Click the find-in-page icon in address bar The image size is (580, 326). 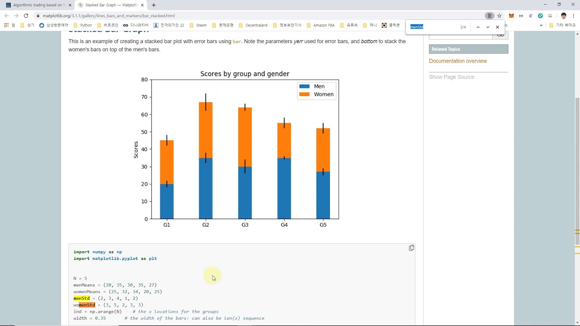[489, 16]
